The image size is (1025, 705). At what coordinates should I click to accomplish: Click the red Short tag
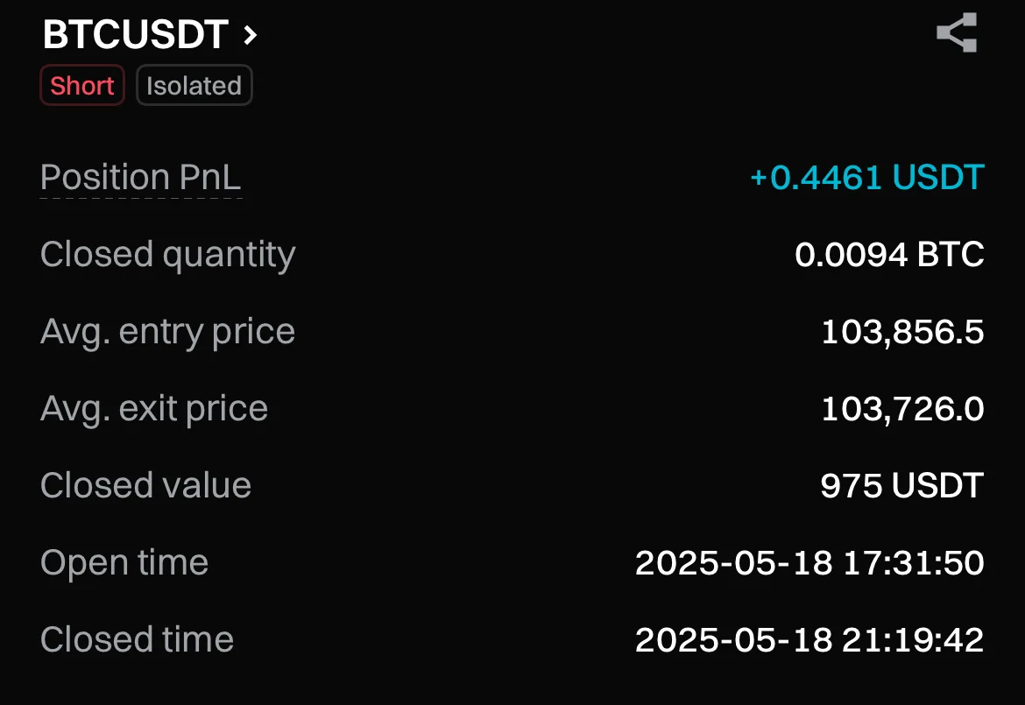pos(82,86)
